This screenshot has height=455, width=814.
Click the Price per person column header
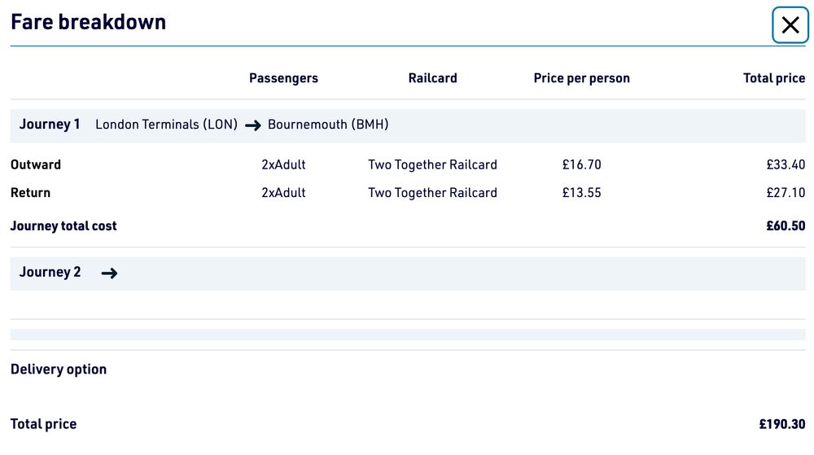pyautogui.click(x=581, y=78)
